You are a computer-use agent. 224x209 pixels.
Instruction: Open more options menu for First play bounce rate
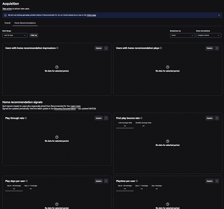[217, 118]
